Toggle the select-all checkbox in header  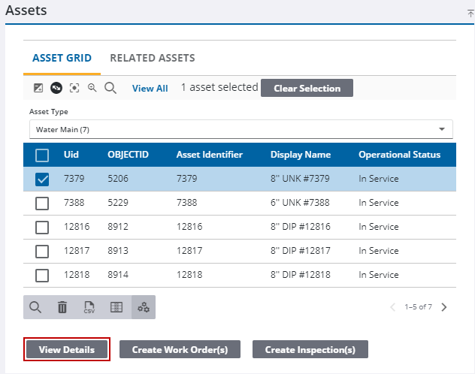coord(43,155)
